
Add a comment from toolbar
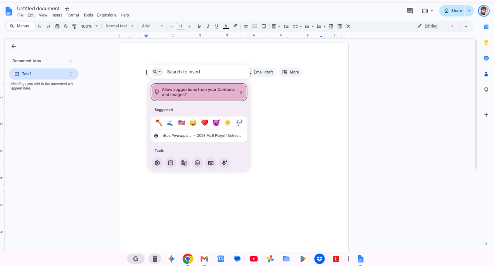pos(255,26)
